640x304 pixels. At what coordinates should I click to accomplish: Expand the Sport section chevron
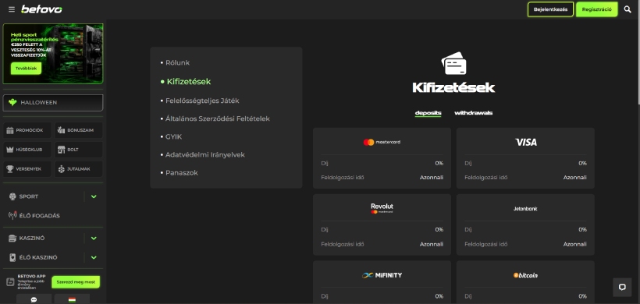pyautogui.click(x=94, y=196)
